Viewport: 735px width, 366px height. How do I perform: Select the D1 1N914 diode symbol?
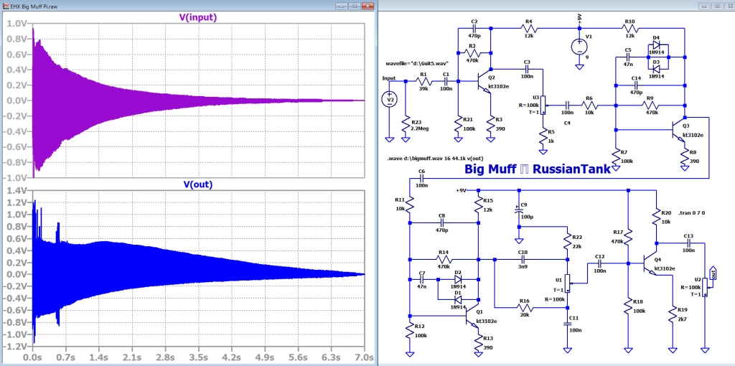pyautogui.click(x=458, y=299)
